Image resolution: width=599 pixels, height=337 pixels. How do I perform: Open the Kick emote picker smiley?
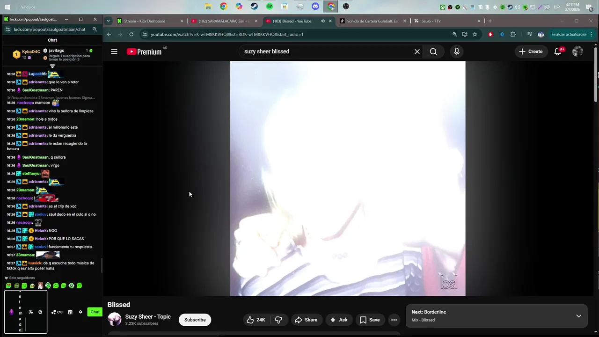(x=40, y=312)
